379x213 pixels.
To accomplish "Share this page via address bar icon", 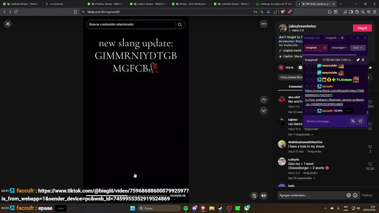I will 275,12.
